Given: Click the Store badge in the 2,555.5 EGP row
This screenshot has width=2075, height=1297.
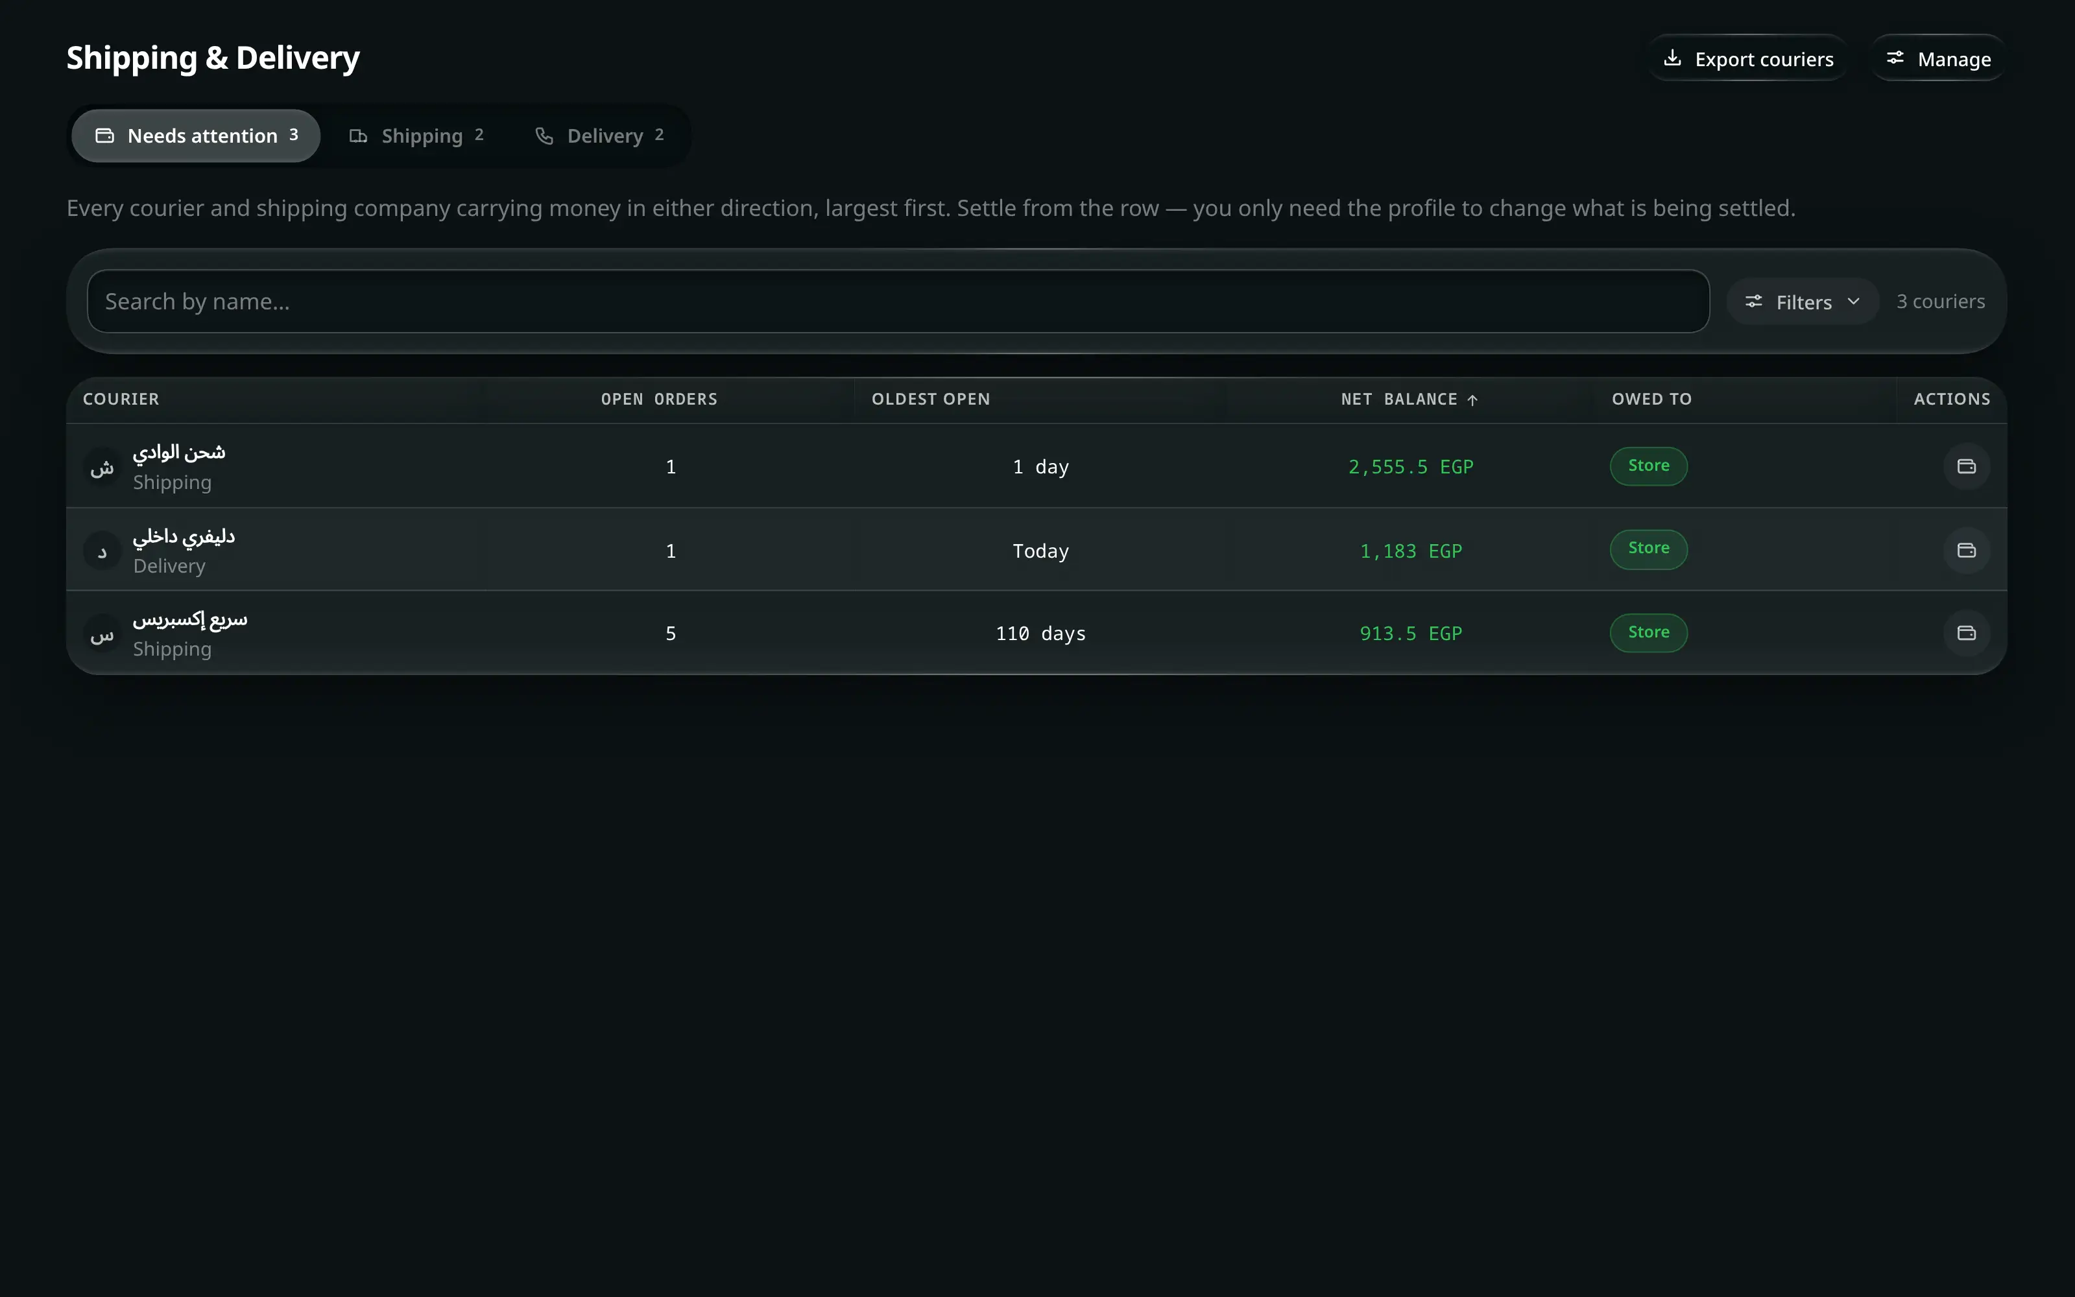Looking at the screenshot, I should coord(1648,466).
